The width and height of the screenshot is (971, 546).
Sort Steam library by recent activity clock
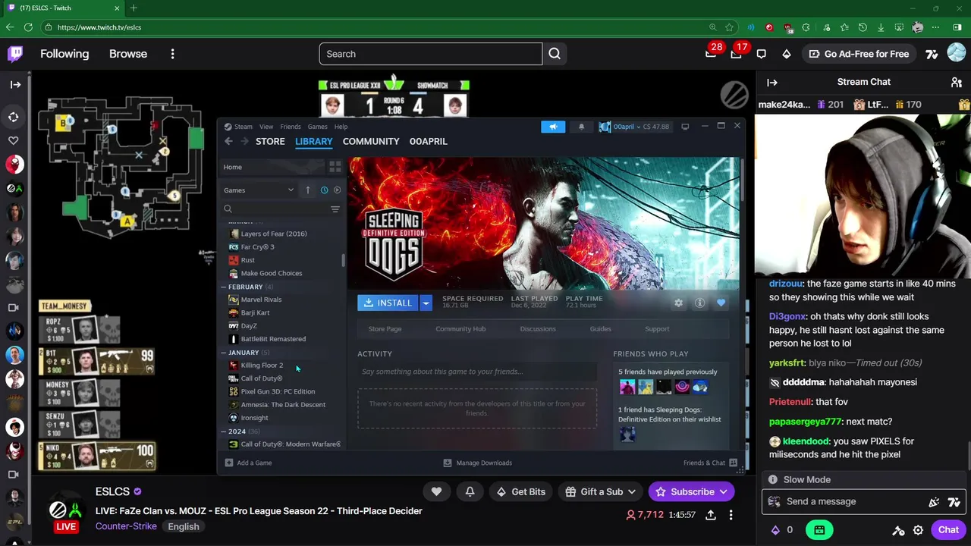324,190
